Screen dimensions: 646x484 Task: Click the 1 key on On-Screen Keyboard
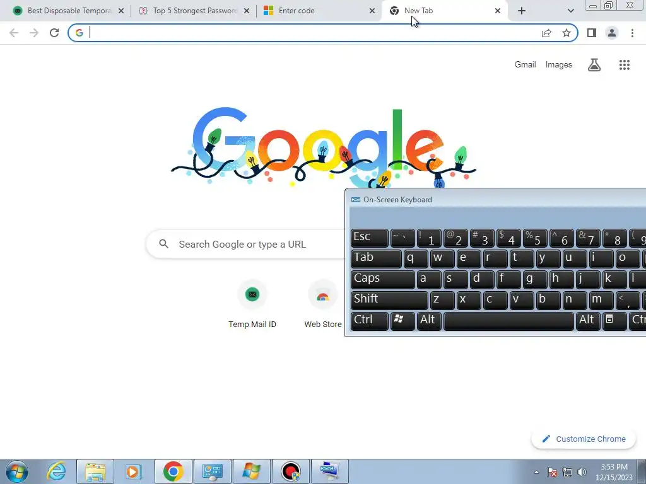pos(428,238)
